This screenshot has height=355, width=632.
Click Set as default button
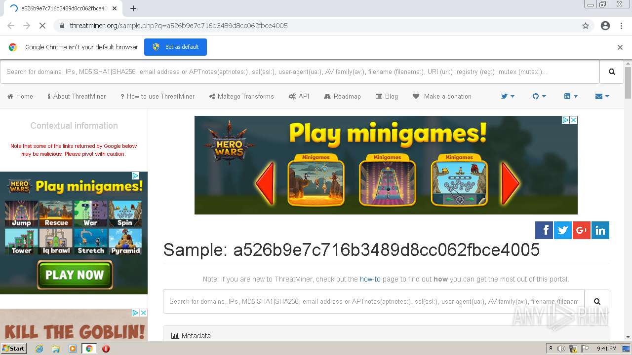click(175, 47)
